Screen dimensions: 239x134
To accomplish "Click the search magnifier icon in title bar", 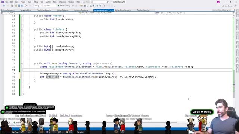I will pyautogui.click(x=108, y=2).
